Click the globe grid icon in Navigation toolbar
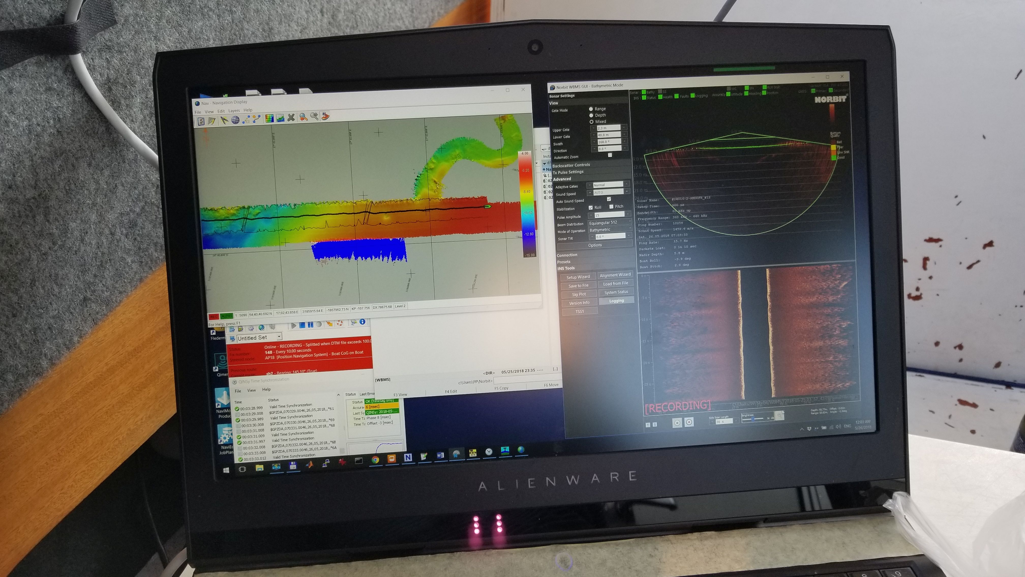The height and width of the screenshot is (577, 1025). 235,120
